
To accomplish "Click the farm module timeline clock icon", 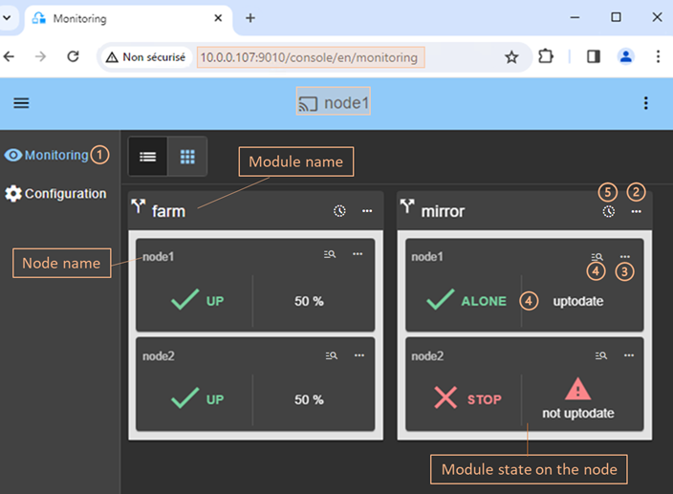I will (x=339, y=211).
